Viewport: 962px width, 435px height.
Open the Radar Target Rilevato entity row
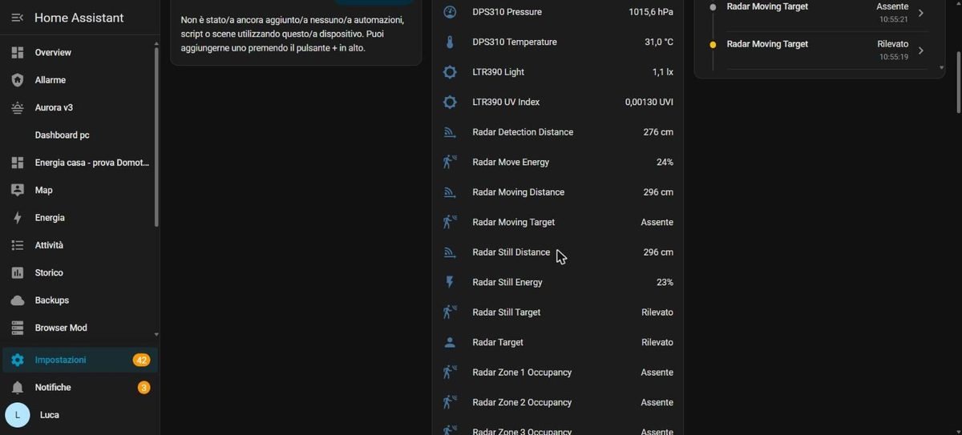[558, 342]
